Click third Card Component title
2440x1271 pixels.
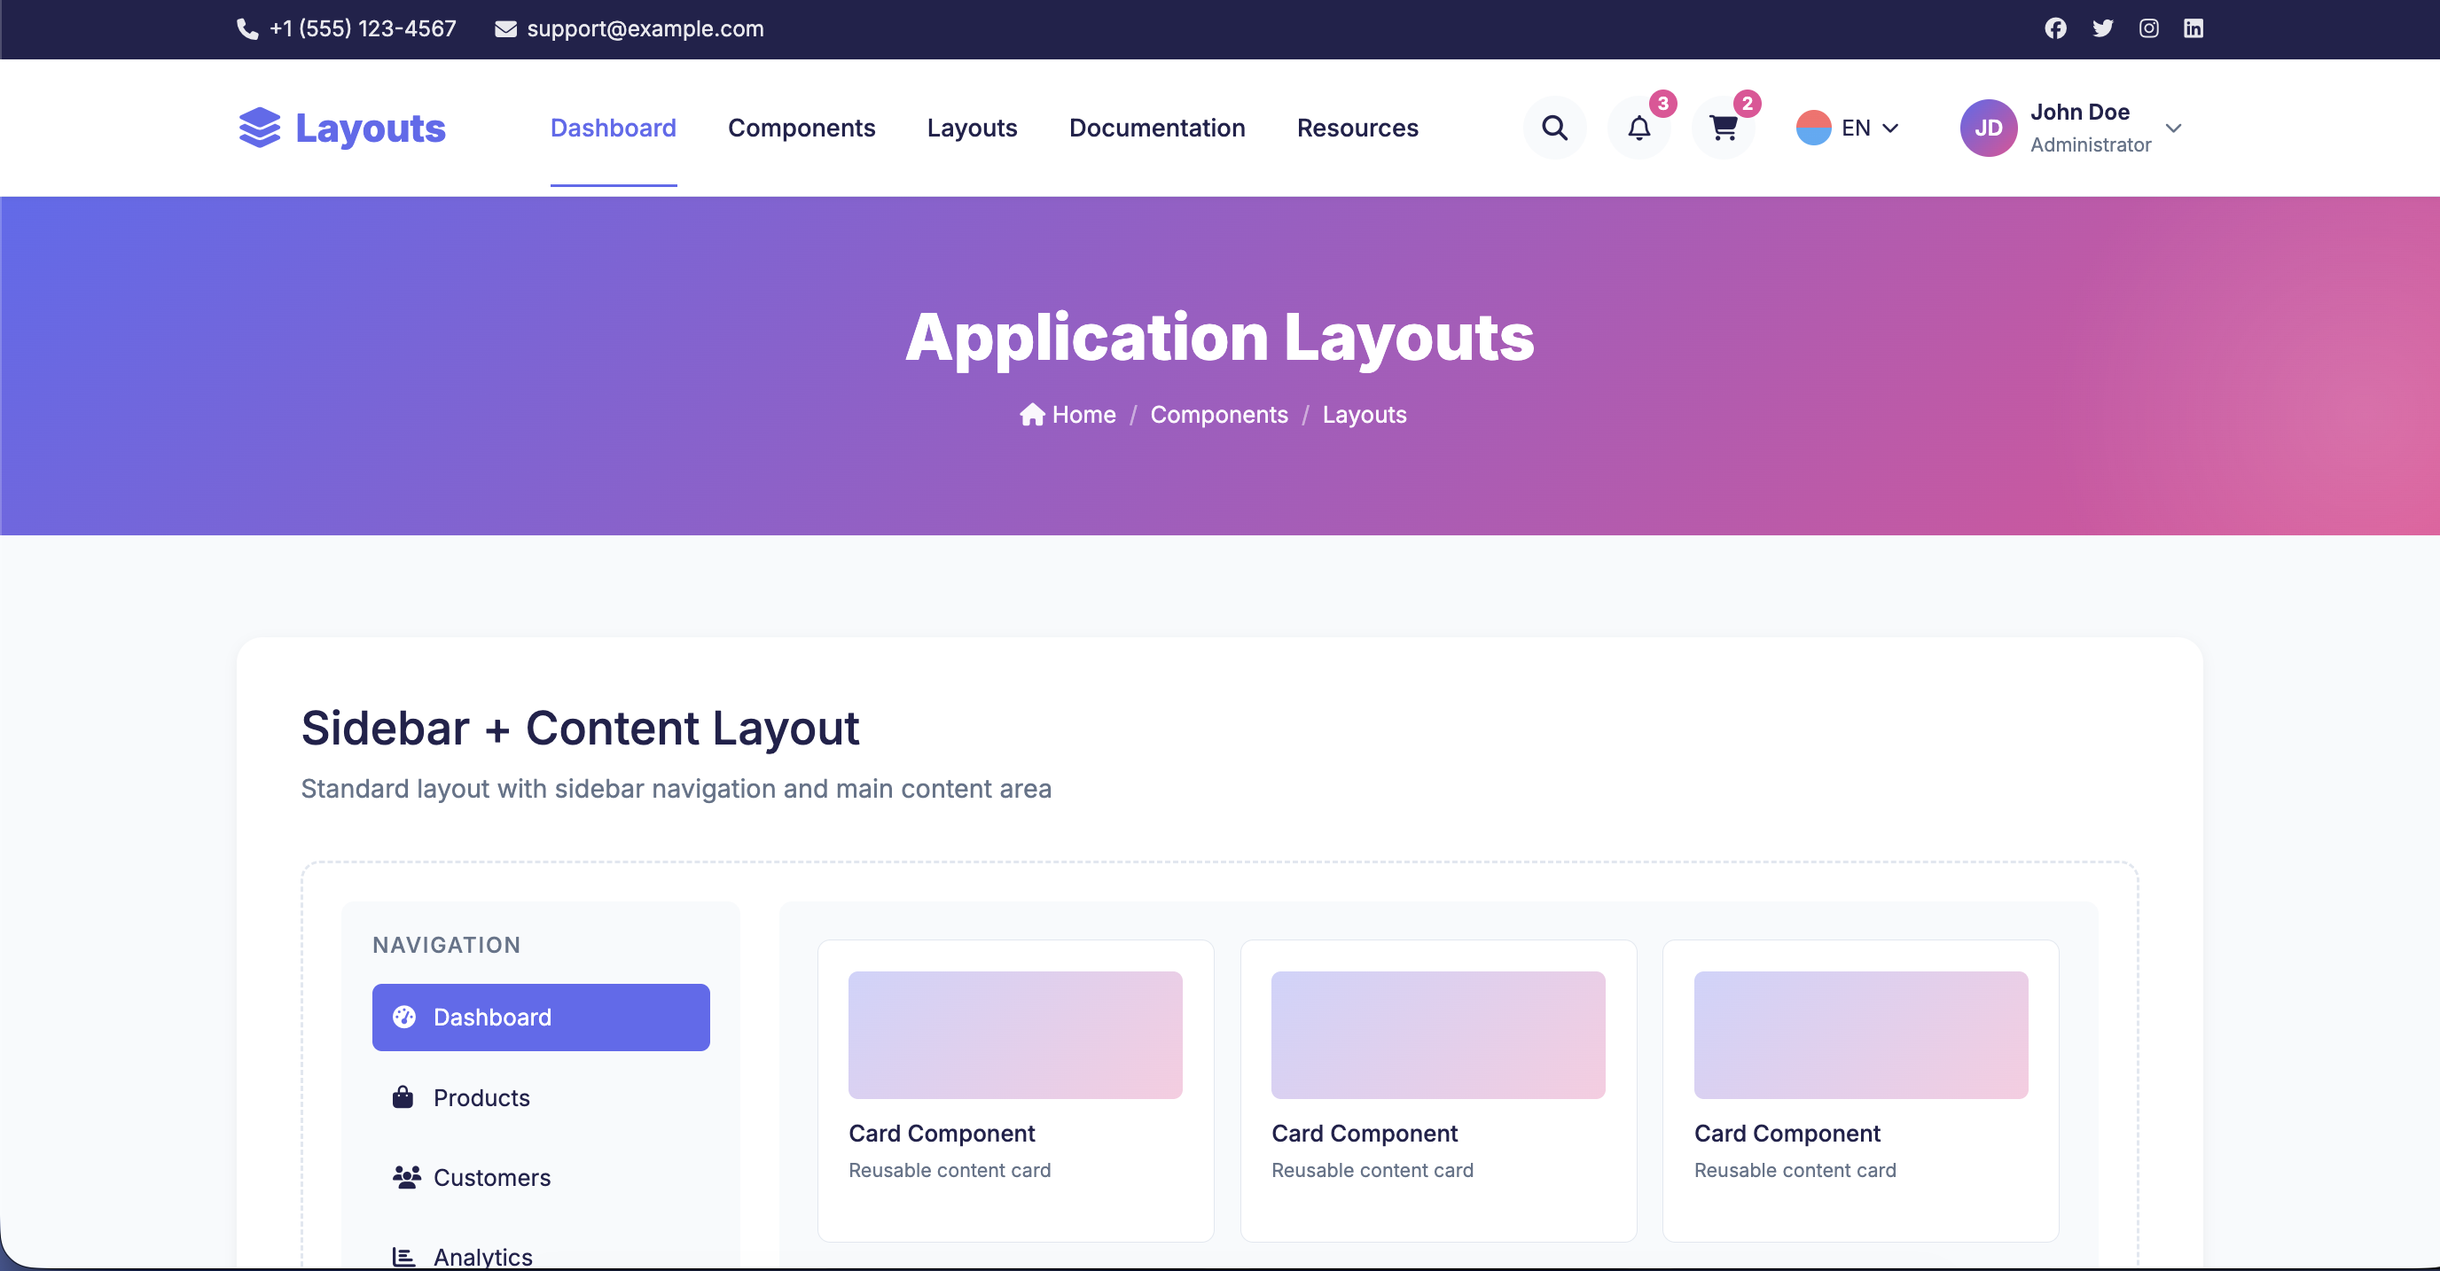click(1787, 1134)
